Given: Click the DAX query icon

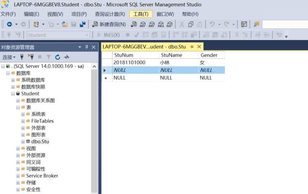Looking at the screenshot, I should point(169,24).
